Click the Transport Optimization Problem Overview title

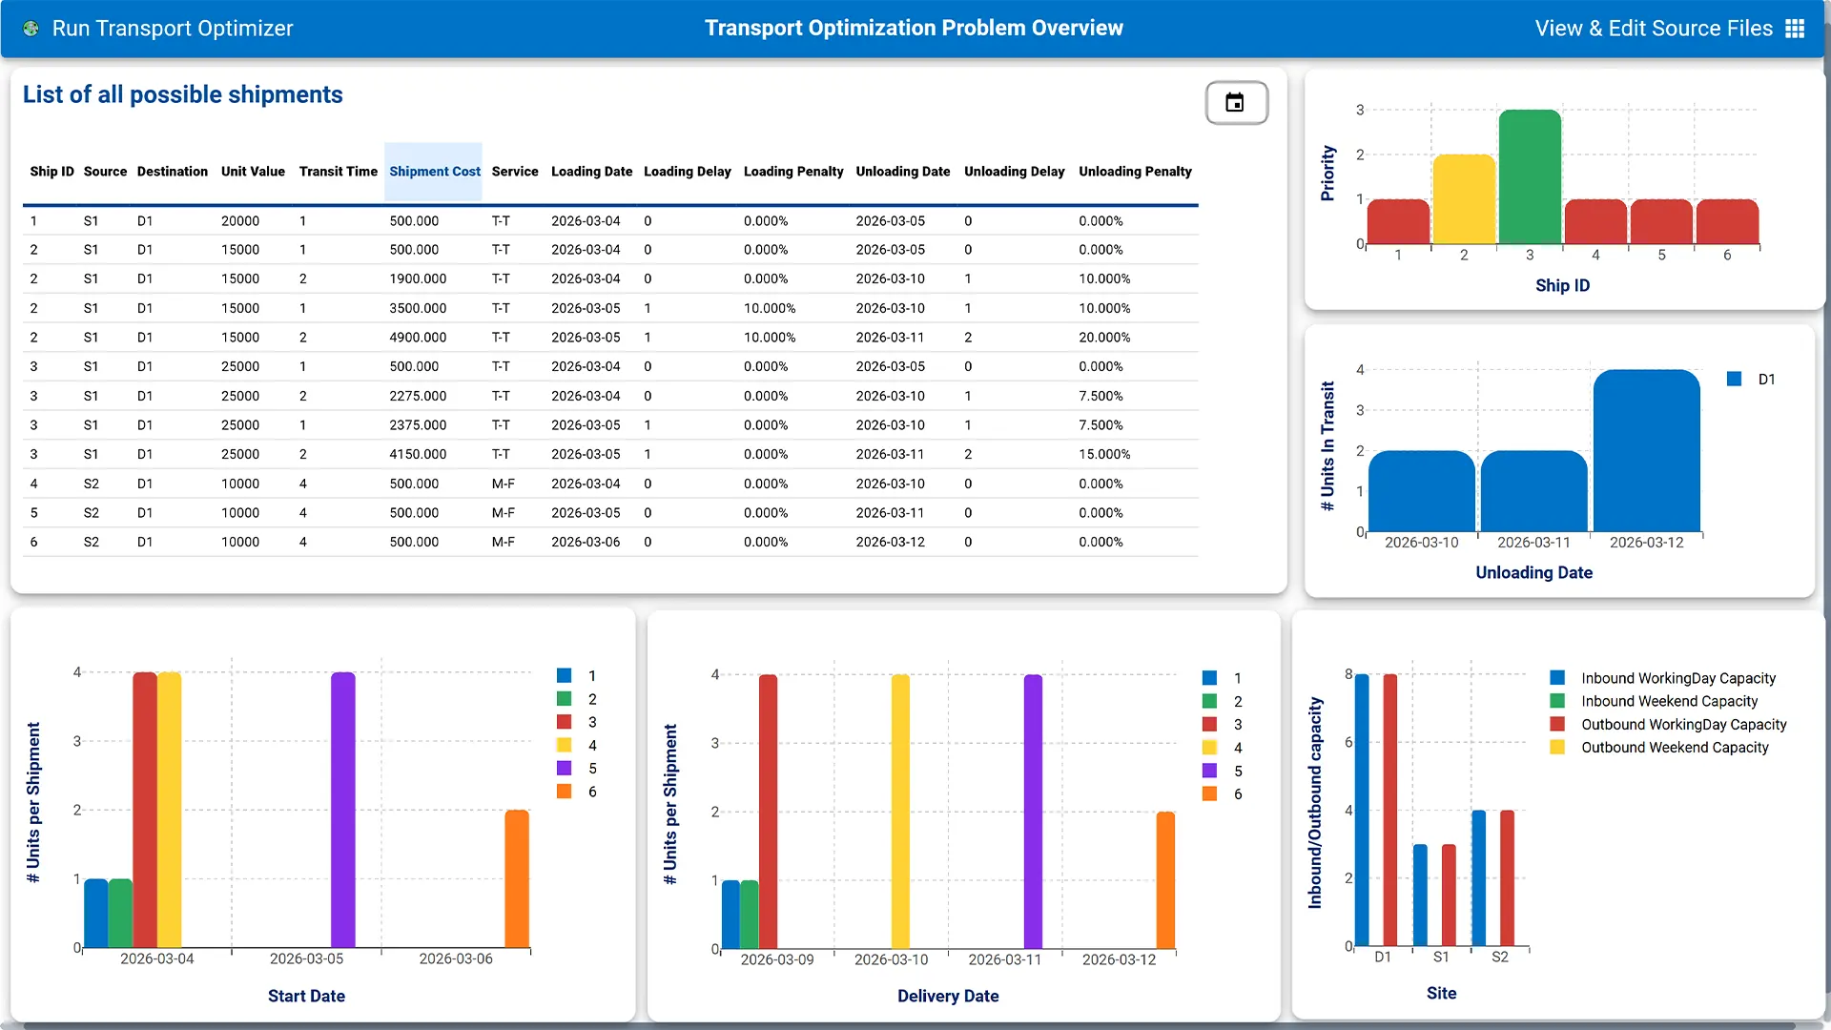[914, 29]
